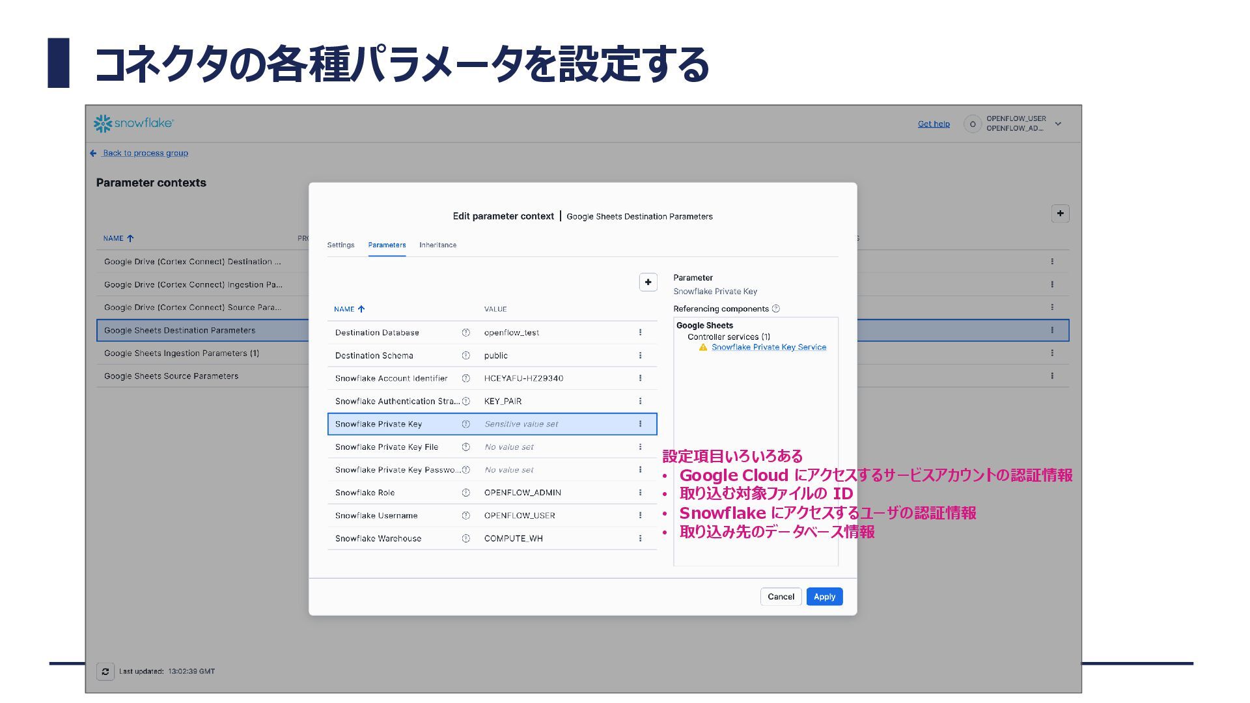
Task: Open kebab menu for Google Sheets Source Parameters
Action: tap(1051, 376)
